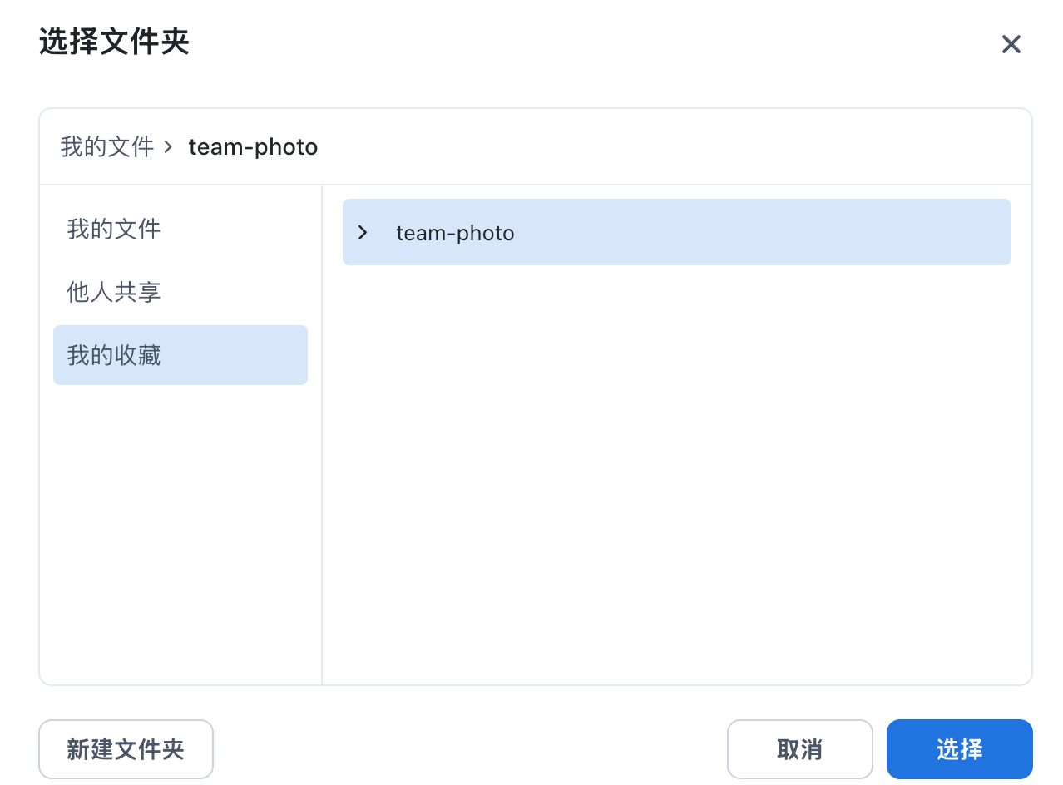Select the 我的收藏 sidebar item
1063x785 pixels.
coord(114,355)
